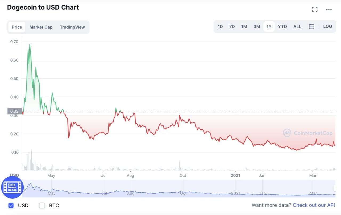Switch to the Market Cap tab

[x=41, y=27]
